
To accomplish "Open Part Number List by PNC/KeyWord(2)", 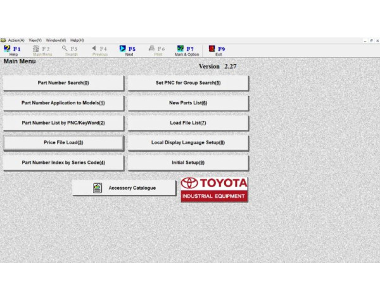I will click(x=63, y=123).
